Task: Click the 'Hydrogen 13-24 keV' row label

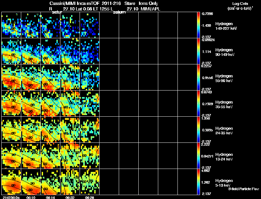Action: 224,157
